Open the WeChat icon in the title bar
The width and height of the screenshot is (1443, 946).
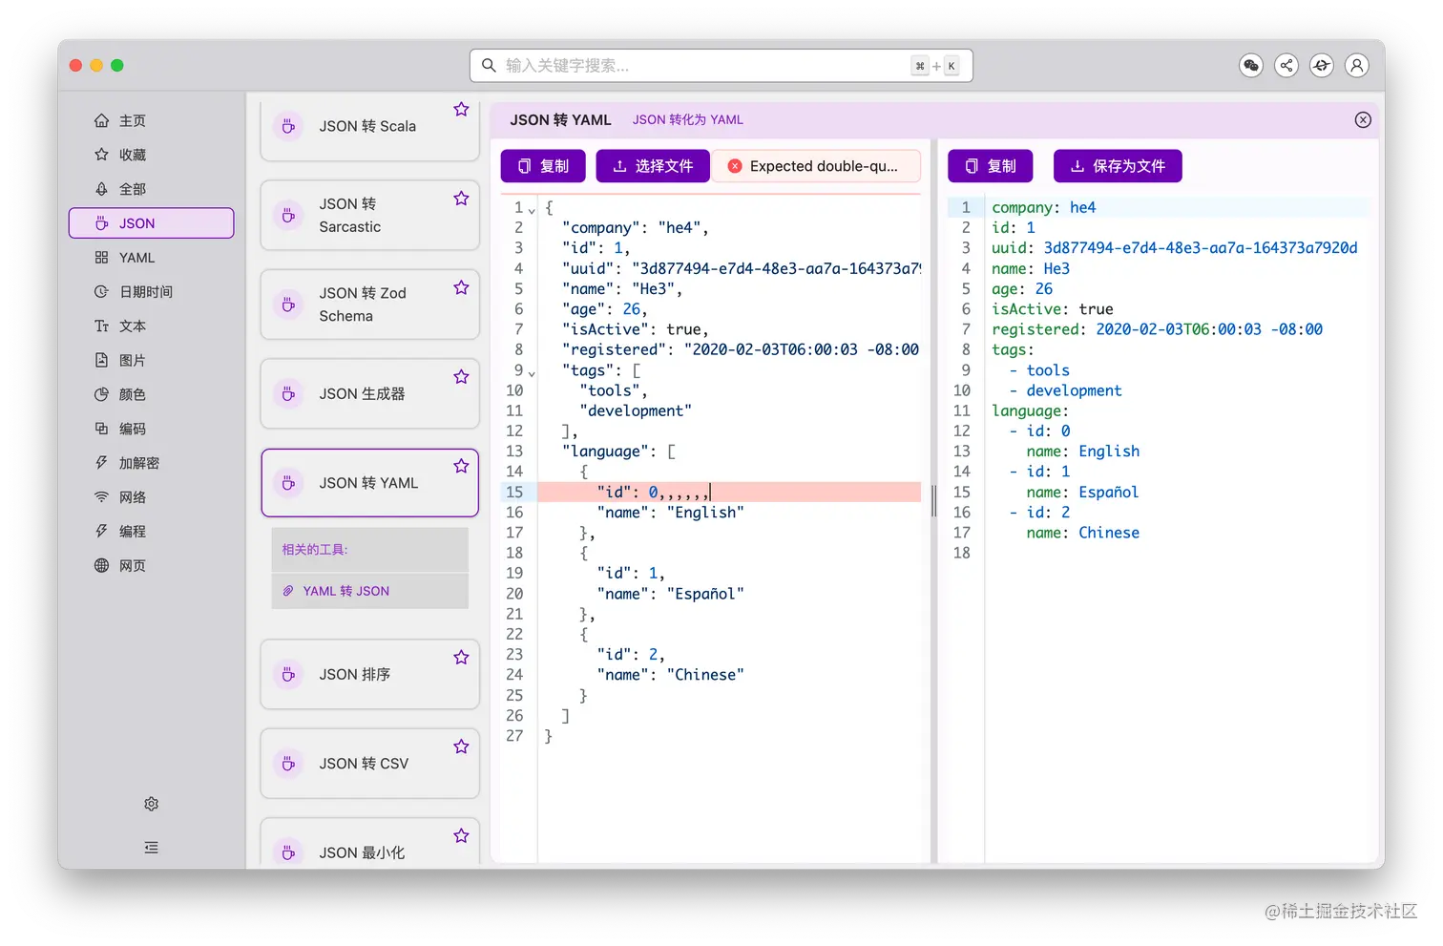(1251, 65)
